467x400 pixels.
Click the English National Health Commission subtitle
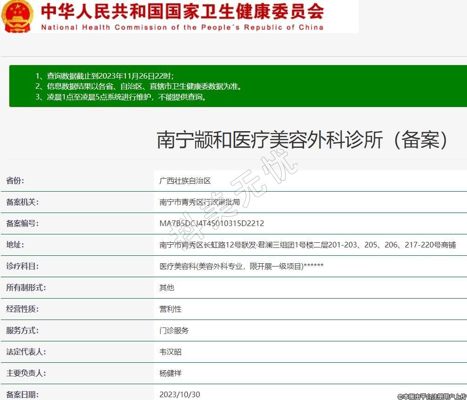[x=182, y=27]
